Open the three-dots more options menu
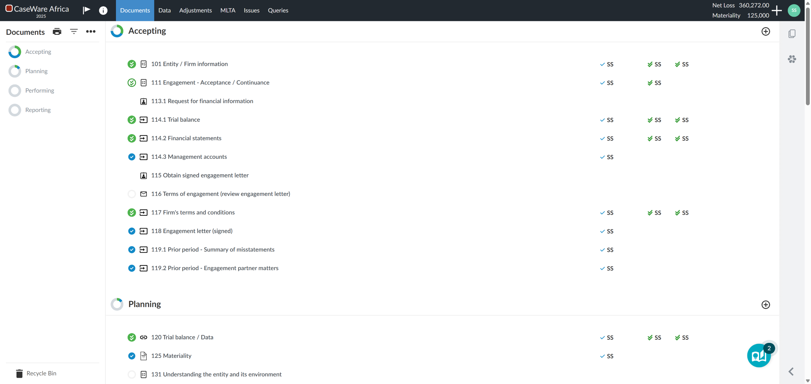Screen dimensions: 811x384 coord(91,32)
